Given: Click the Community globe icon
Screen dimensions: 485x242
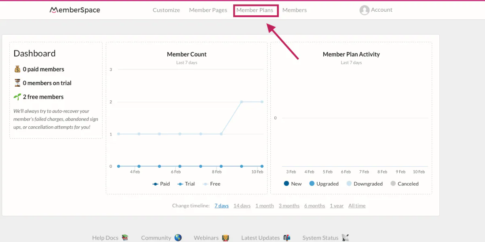Looking at the screenshot, I should point(178,238).
